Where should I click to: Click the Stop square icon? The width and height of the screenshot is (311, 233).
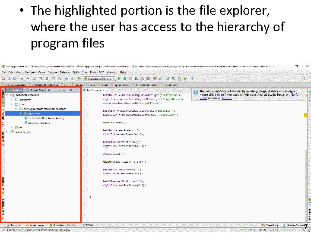point(148,79)
